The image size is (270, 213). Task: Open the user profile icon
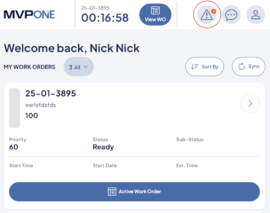(256, 14)
